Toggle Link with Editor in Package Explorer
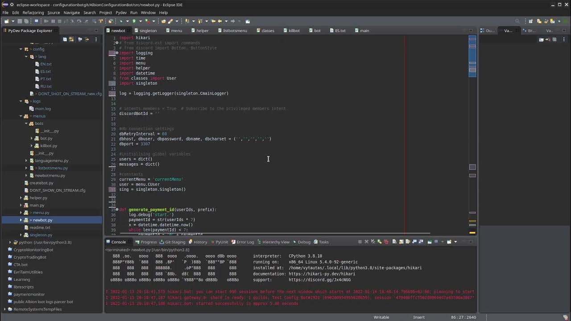571x321 pixels. 71,39
